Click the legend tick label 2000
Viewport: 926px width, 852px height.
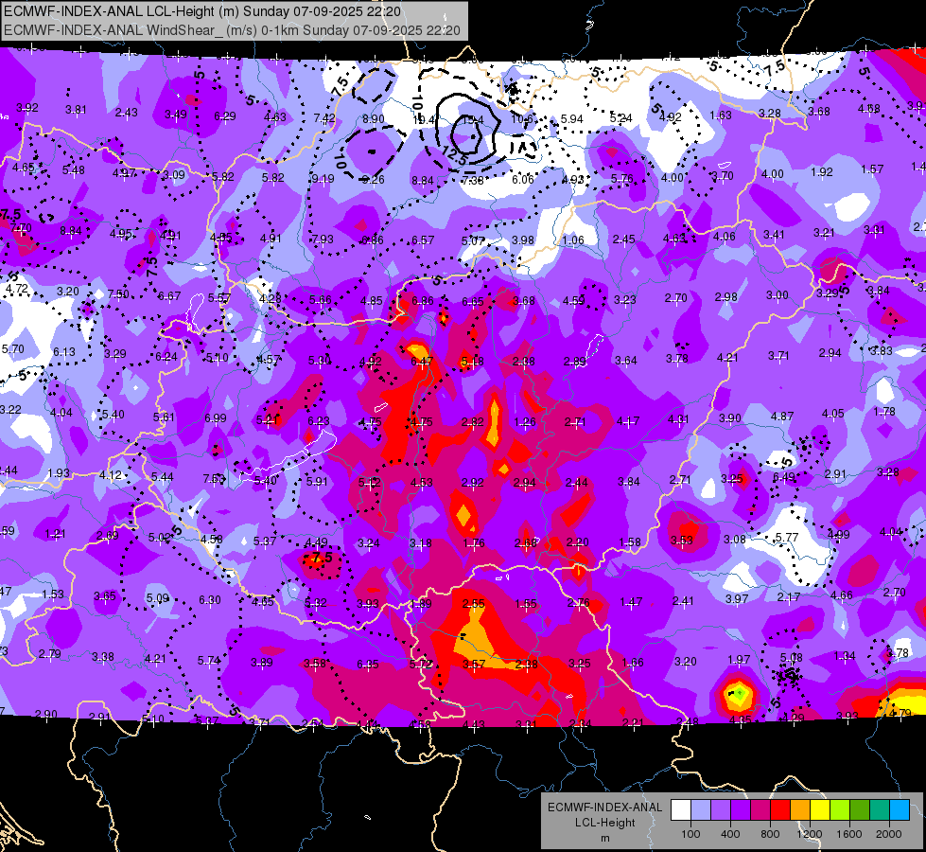pyautogui.click(x=889, y=834)
